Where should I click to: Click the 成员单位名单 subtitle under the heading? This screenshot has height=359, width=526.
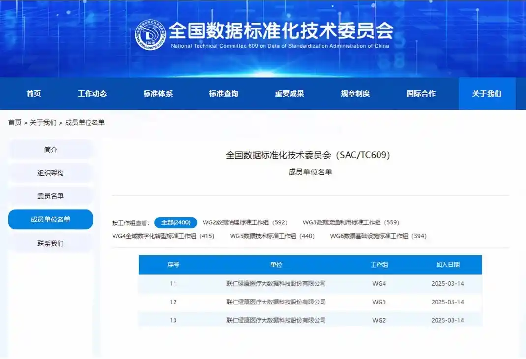(x=310, y=172)
